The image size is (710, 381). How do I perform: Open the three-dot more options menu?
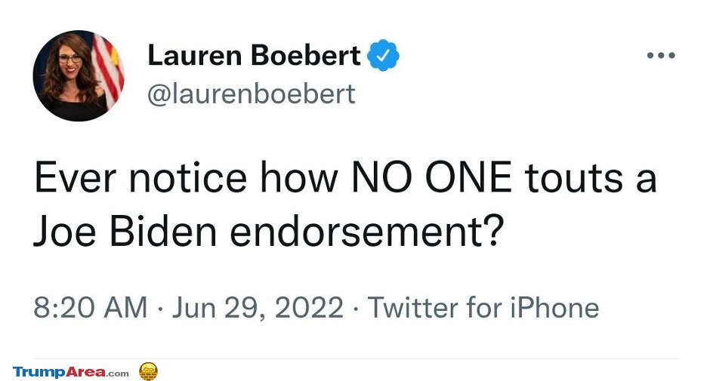(660, 56)
